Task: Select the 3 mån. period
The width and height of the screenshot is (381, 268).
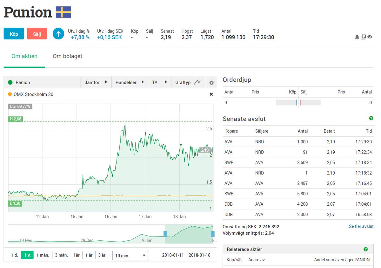Action: click(x=61, y=255)
